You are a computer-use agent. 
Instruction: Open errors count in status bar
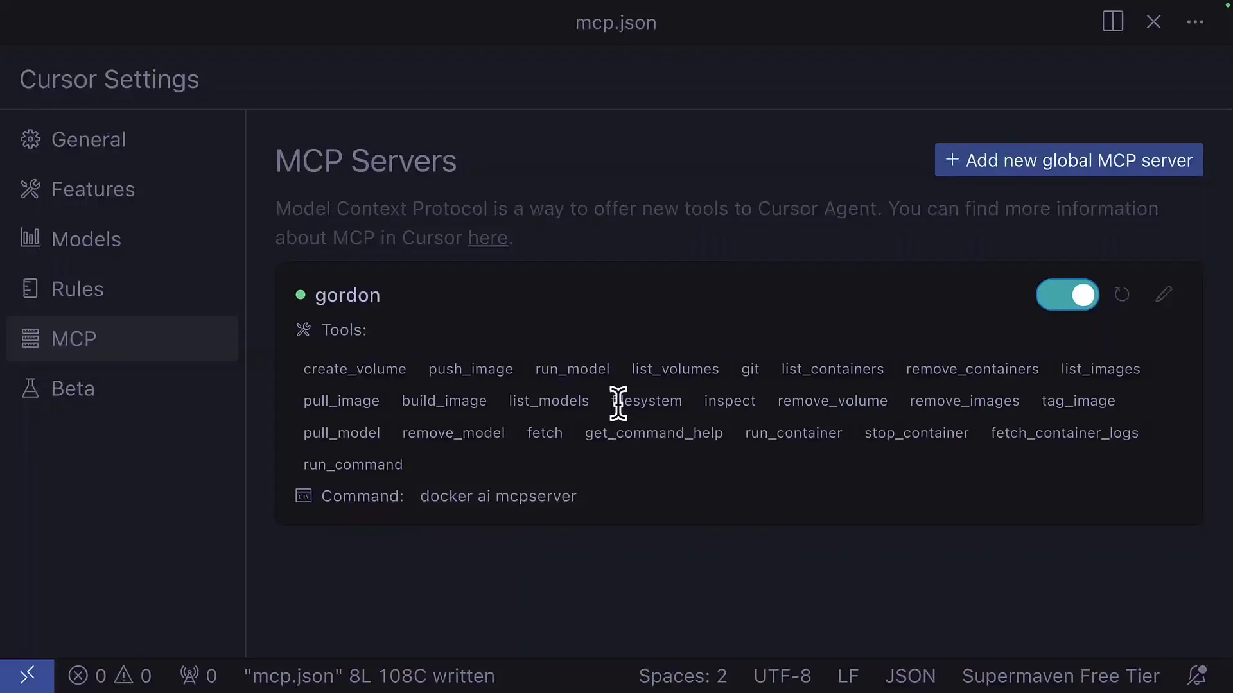[87, 676]
